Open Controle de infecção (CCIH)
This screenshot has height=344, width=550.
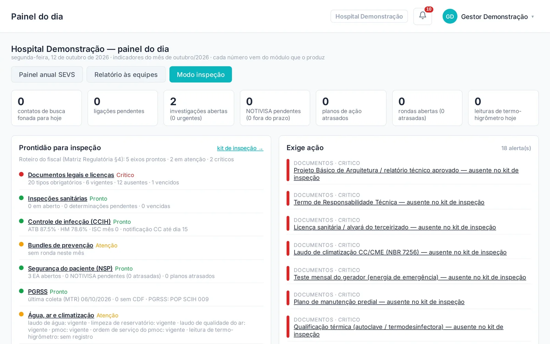pyautogui.click(x=69, y=222)
